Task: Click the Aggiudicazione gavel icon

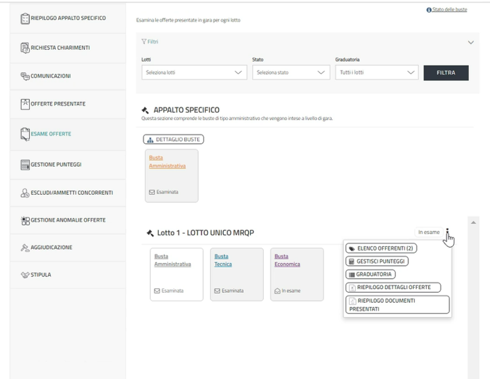Action: coord(25,248)
